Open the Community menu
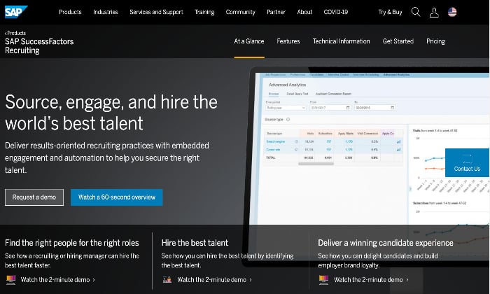 pyautogui.click(x=240, y=12)
